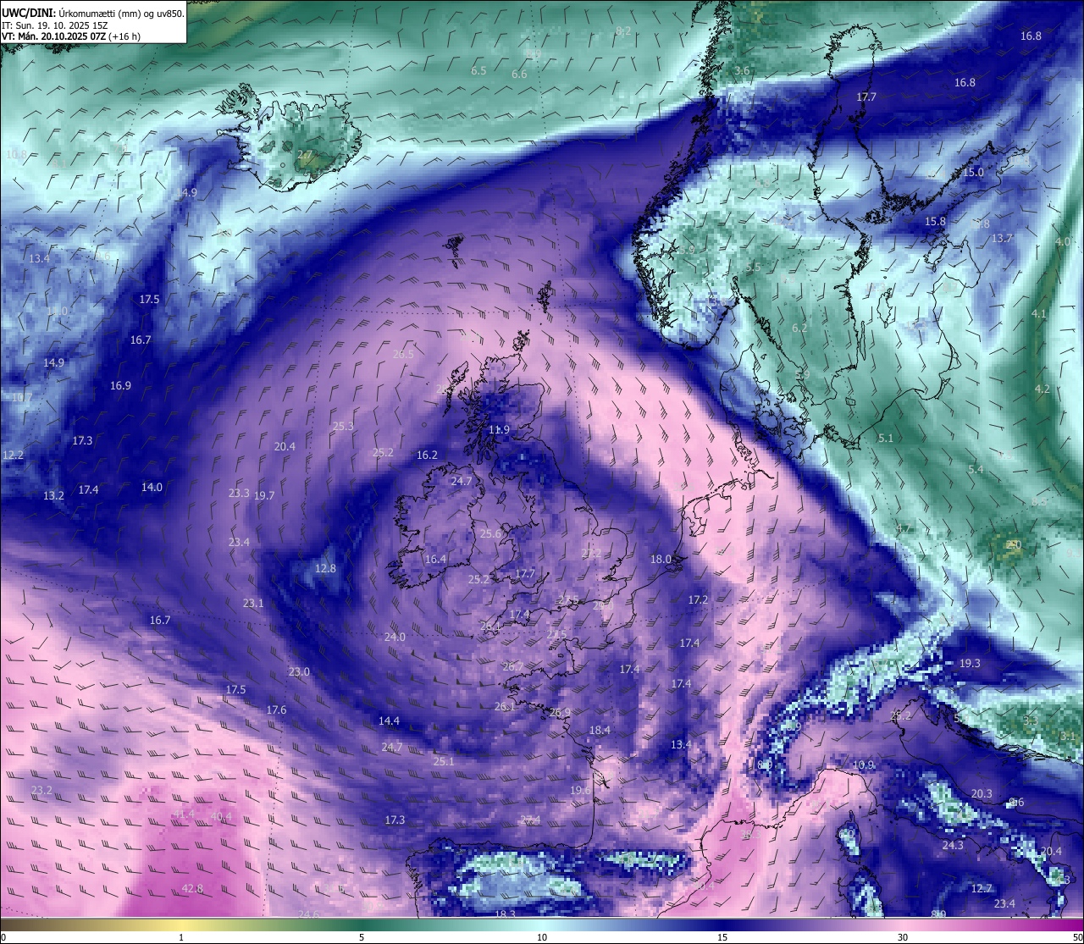Click the 1 label on the color scale
This screenshot has width=1084, height=944.
click(181, 937)
